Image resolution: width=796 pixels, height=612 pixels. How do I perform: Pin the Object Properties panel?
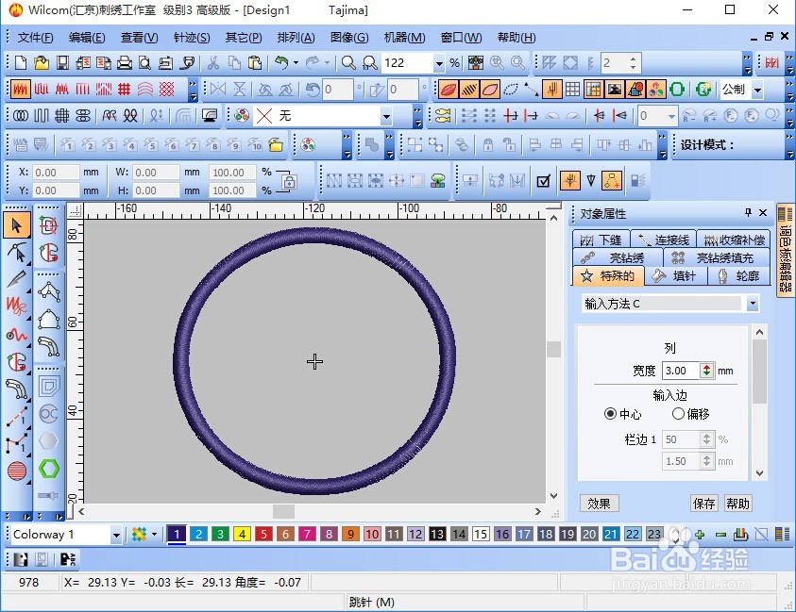[x=748, y=212]
